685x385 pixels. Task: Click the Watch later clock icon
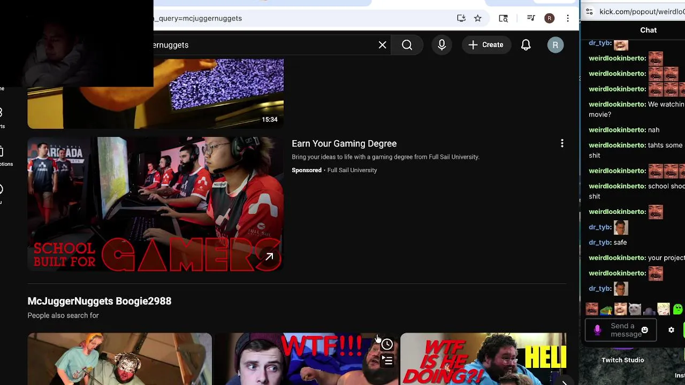387,344
